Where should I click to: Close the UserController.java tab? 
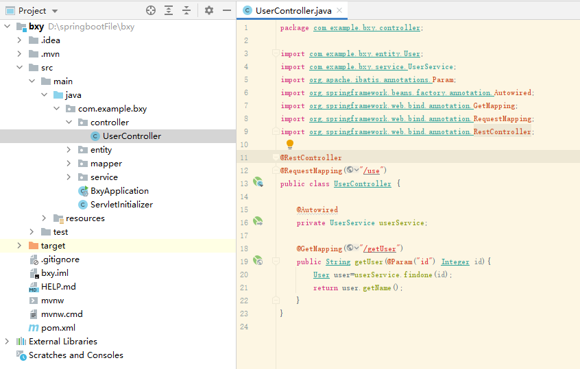(x=339, y=10)
